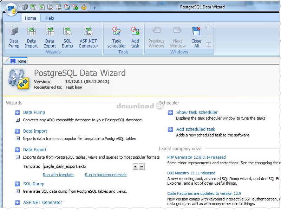281x211 pixels.
Task: Click the arrow icon beside Show task scheduler
Action: 170,113
